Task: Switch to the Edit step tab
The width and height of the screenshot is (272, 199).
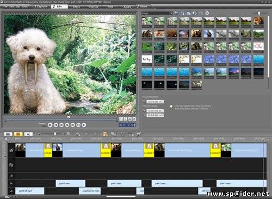Action: 59,7
